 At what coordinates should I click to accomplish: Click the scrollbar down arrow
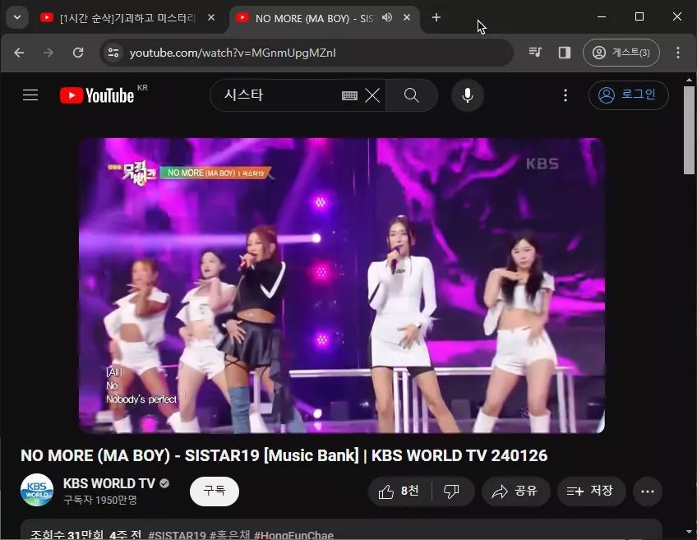[689, 532]
